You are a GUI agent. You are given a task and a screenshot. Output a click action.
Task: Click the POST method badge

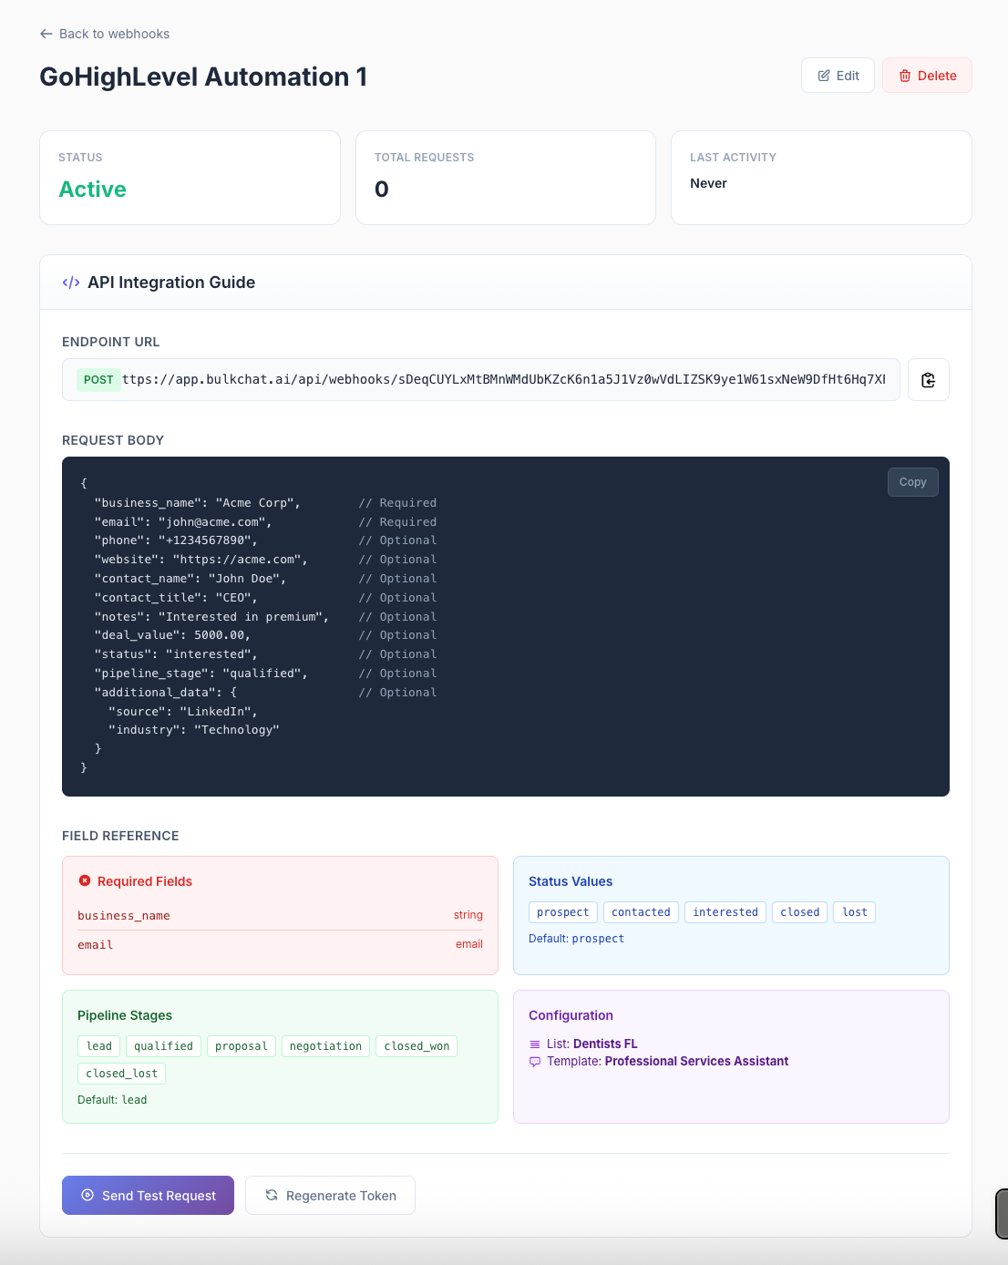[x=98, y=380]
